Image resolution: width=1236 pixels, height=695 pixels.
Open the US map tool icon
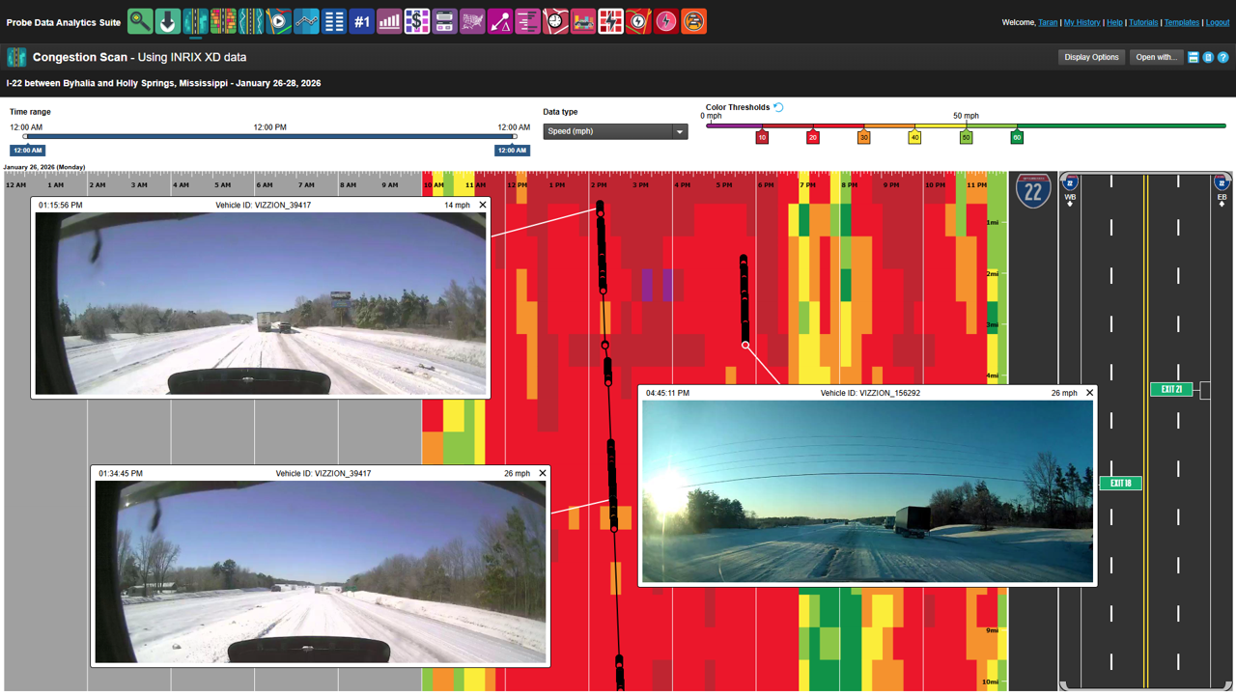point(472,21)
